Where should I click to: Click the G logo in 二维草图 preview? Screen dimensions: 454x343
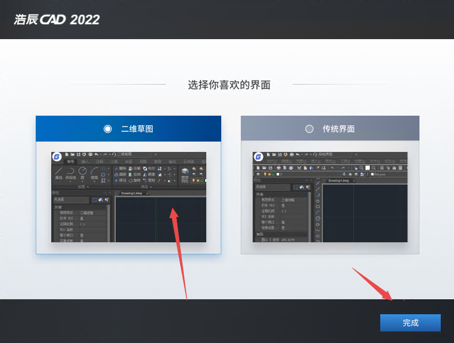pos(57,157)
